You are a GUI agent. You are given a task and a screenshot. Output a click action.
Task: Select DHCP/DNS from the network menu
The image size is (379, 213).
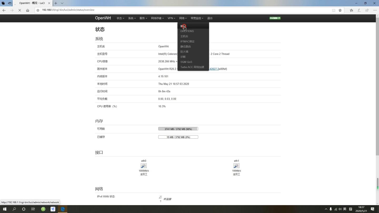coord(187,31)
